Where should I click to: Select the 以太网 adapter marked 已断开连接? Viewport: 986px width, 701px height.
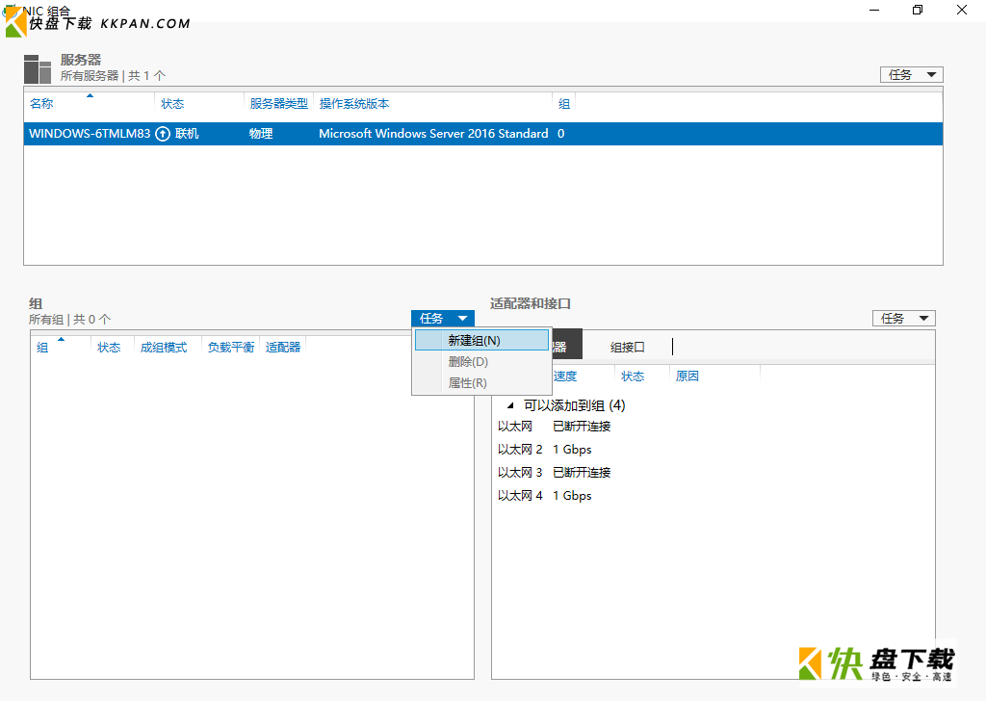coord(714,427)
